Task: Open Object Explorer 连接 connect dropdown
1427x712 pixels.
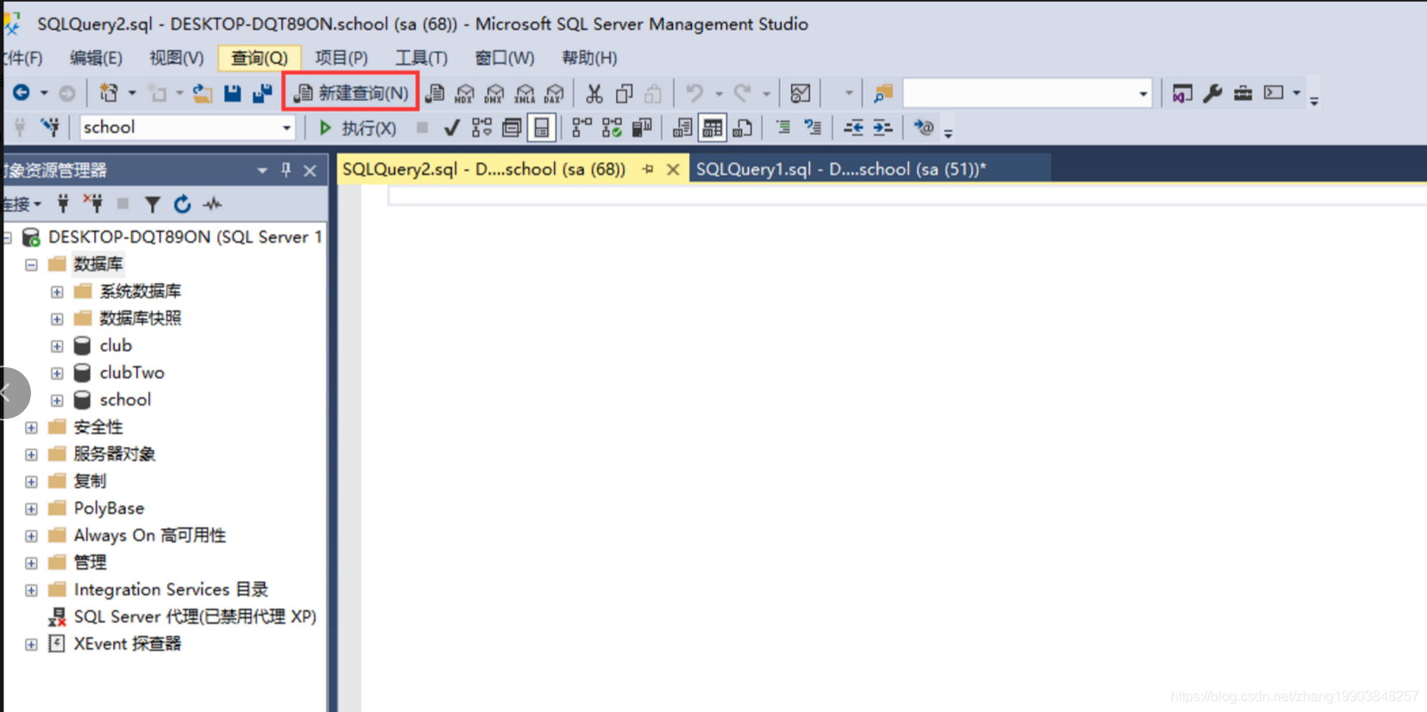Action: click(22, 204)
